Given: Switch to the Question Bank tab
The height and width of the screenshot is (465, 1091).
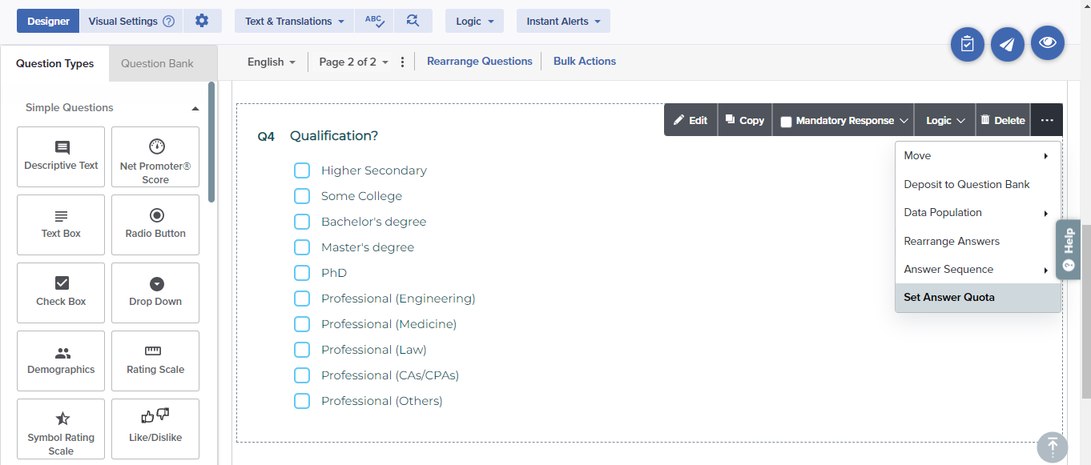Looking at the screenshot, I should [x=157, y=64].
